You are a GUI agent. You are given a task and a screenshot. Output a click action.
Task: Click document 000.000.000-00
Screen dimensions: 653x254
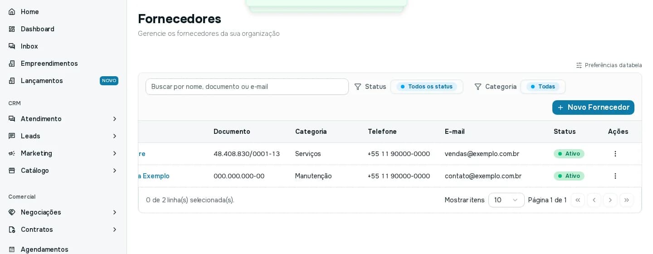tap(239, 176)
